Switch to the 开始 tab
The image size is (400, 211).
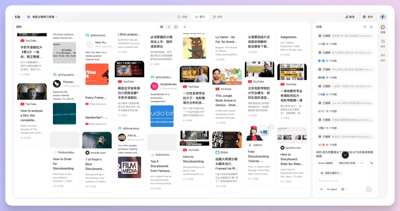pyautogui.click(x=182, y=17)
